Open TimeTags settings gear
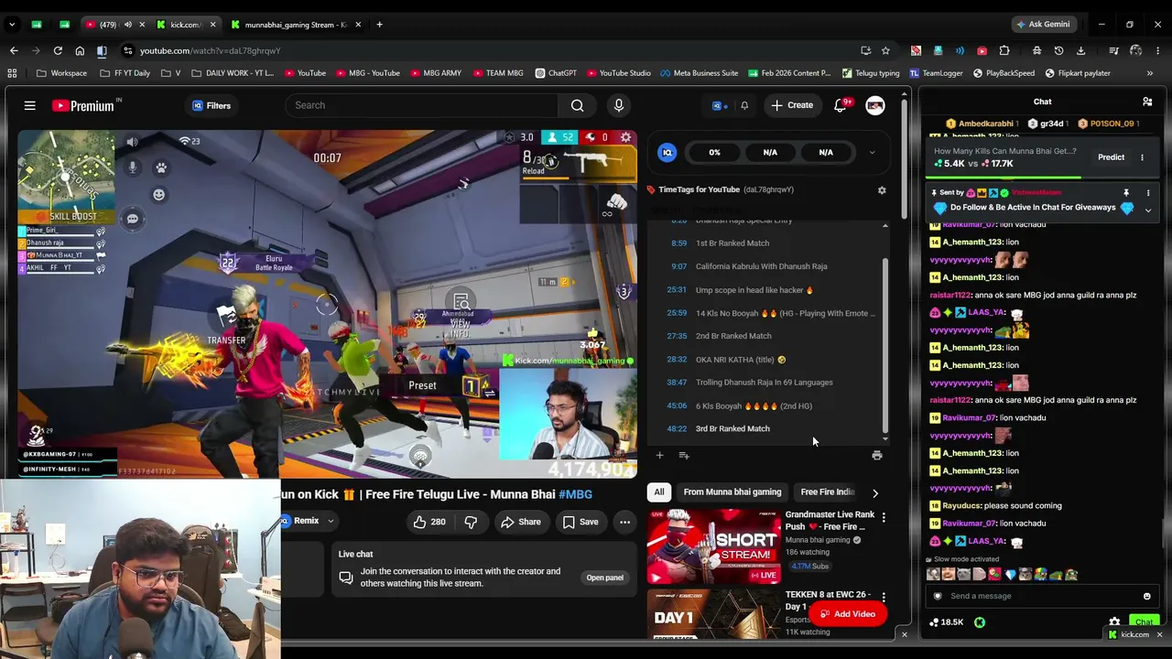Image resolution: width=1172 pixels, height=659 pixels. 882,190
